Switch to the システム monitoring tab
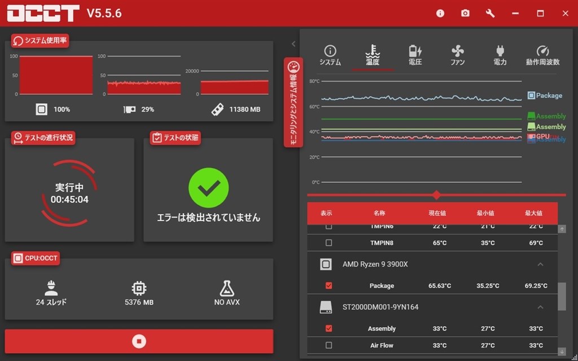 [x=330, y=55]
